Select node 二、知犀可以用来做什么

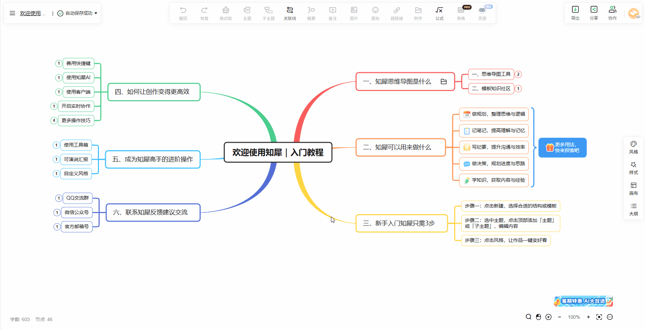(401, 147)
